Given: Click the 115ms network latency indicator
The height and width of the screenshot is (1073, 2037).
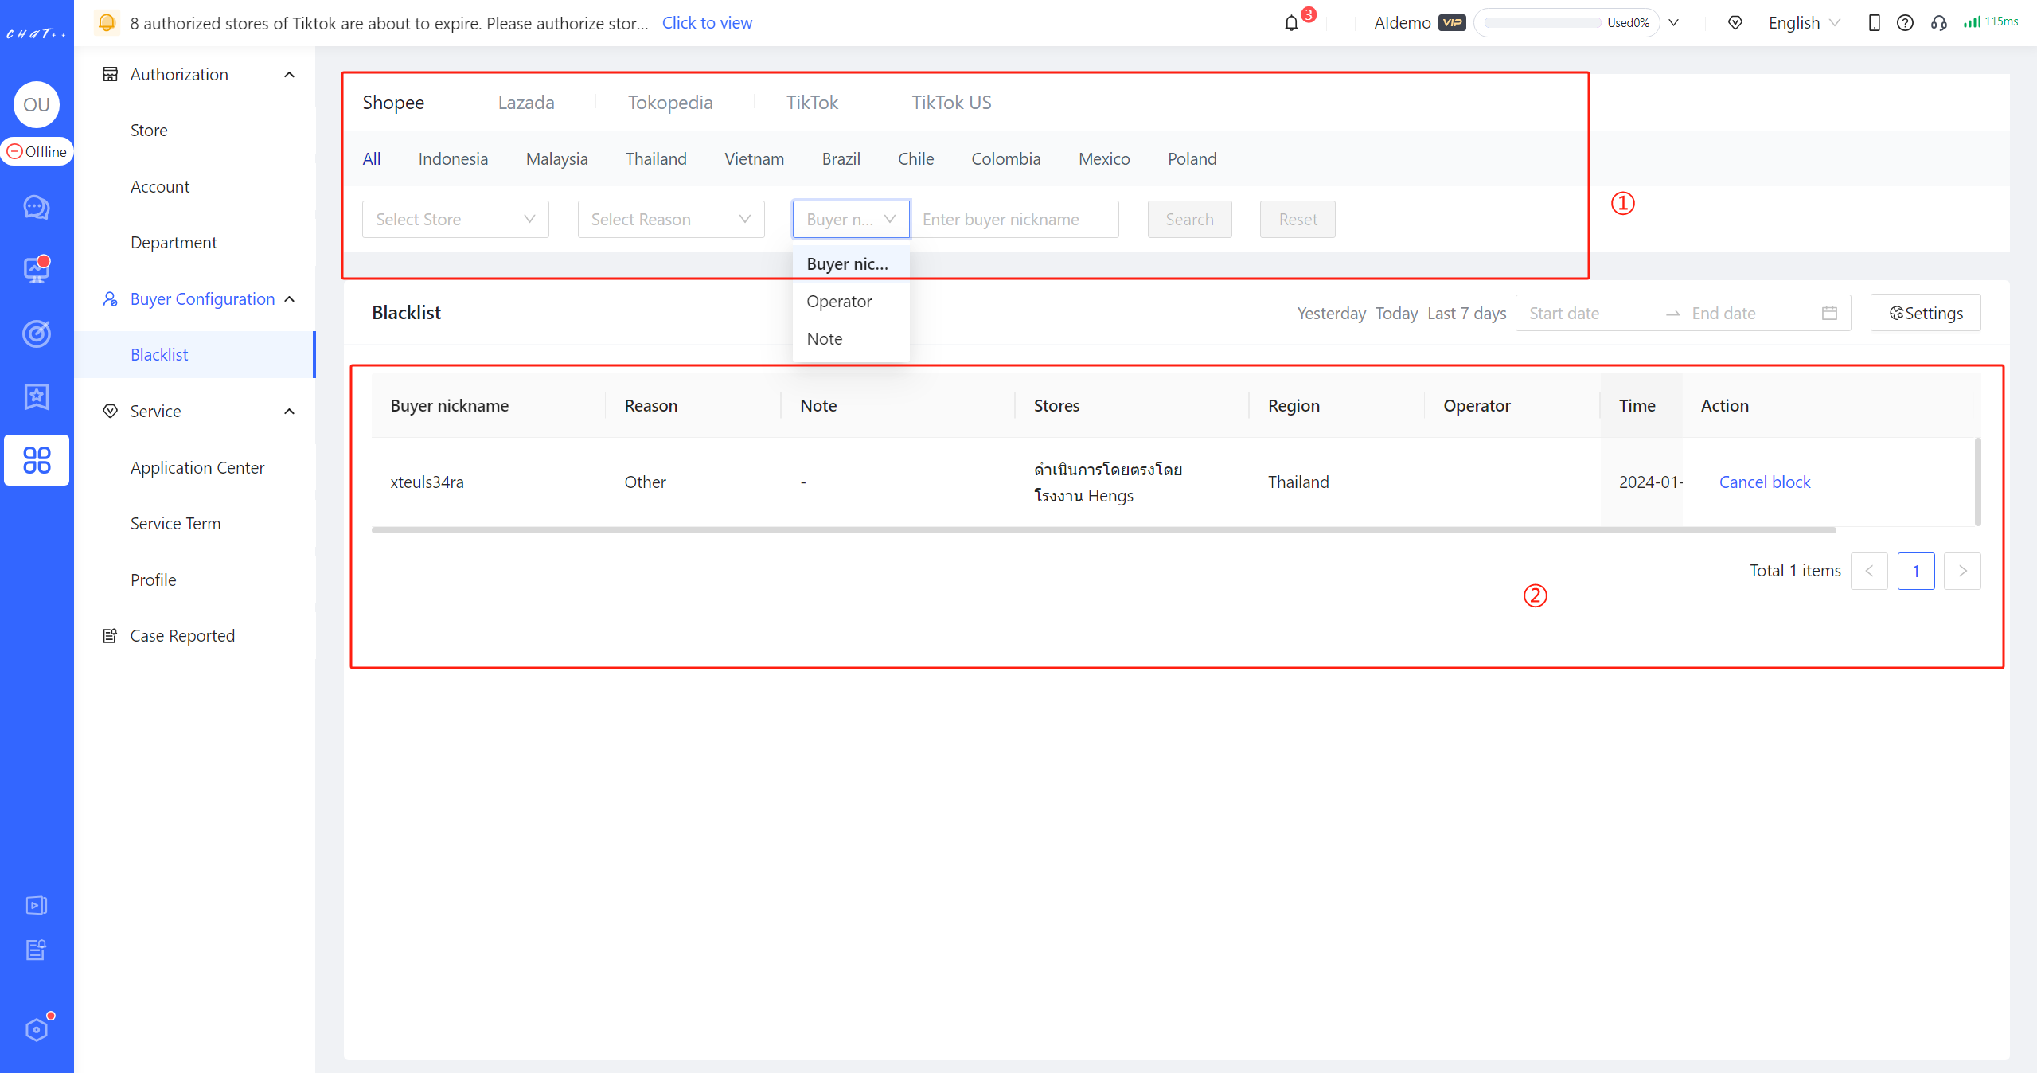Looking at the screenshot, I should [1990, 21].
